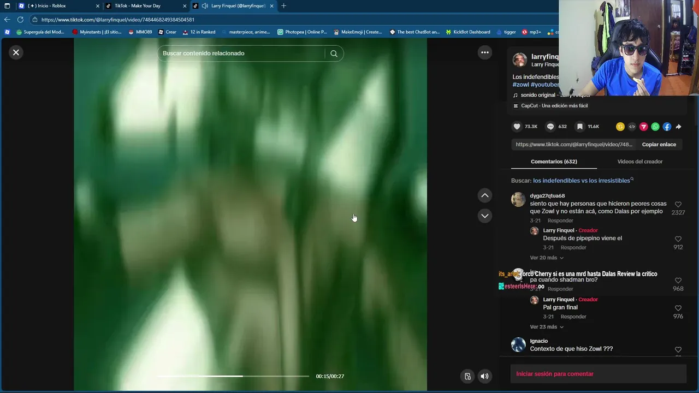This screenshot has width=699, height=393.
Task: Close the Larry Finquel tab
Action: point(271,6)
